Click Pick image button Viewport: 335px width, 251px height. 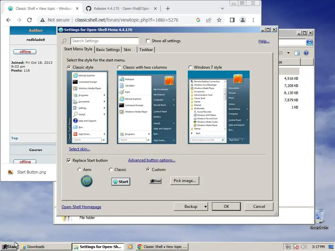point(185,181)
